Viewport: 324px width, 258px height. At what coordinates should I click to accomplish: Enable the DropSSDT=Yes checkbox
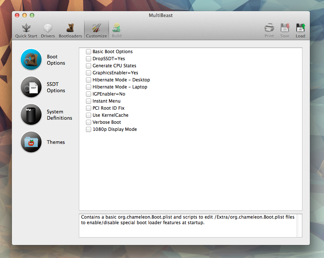(88, 59)
